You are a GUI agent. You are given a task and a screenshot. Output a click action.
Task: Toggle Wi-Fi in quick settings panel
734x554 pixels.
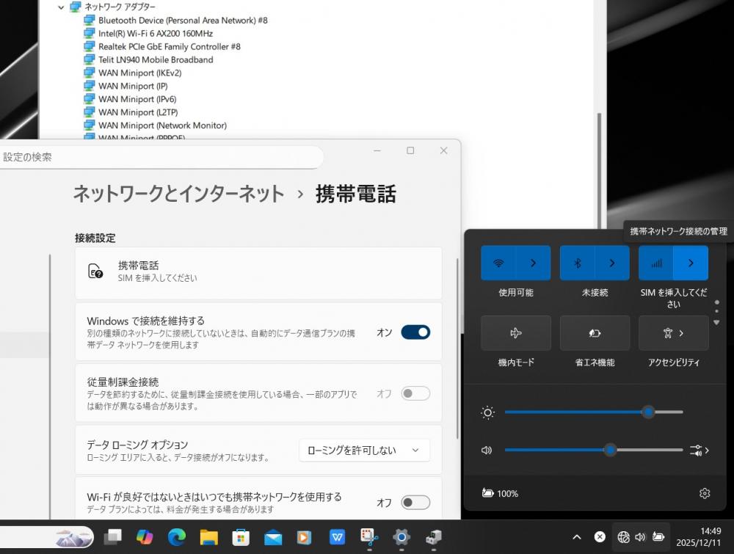tap(498, 263)
